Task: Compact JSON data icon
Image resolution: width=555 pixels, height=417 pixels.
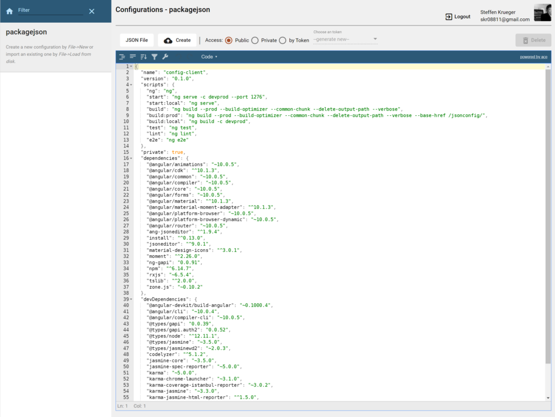Action: pyautogui.click(x=133, y=56)
